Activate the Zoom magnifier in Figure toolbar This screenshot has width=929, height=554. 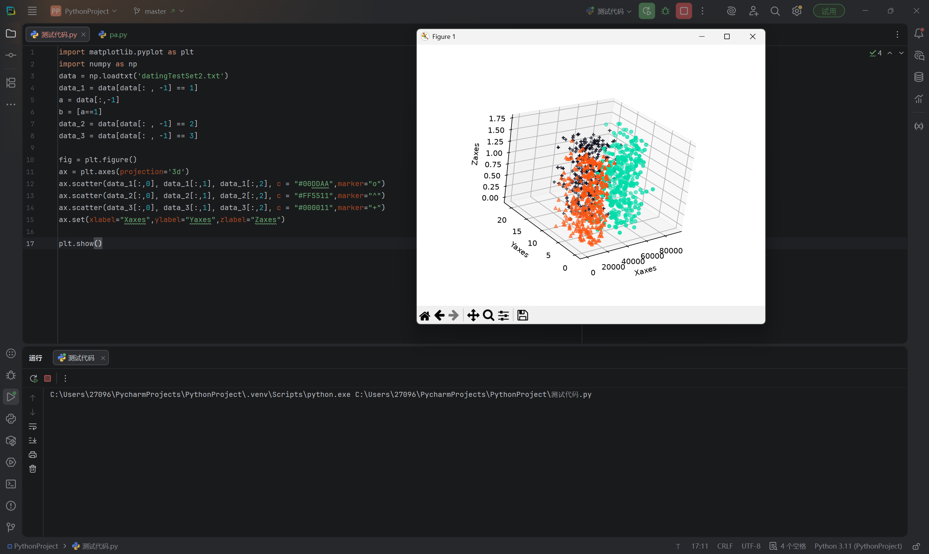pos(488,315)
